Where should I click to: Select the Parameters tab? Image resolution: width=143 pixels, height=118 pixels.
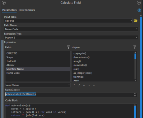tap(10, 10)
